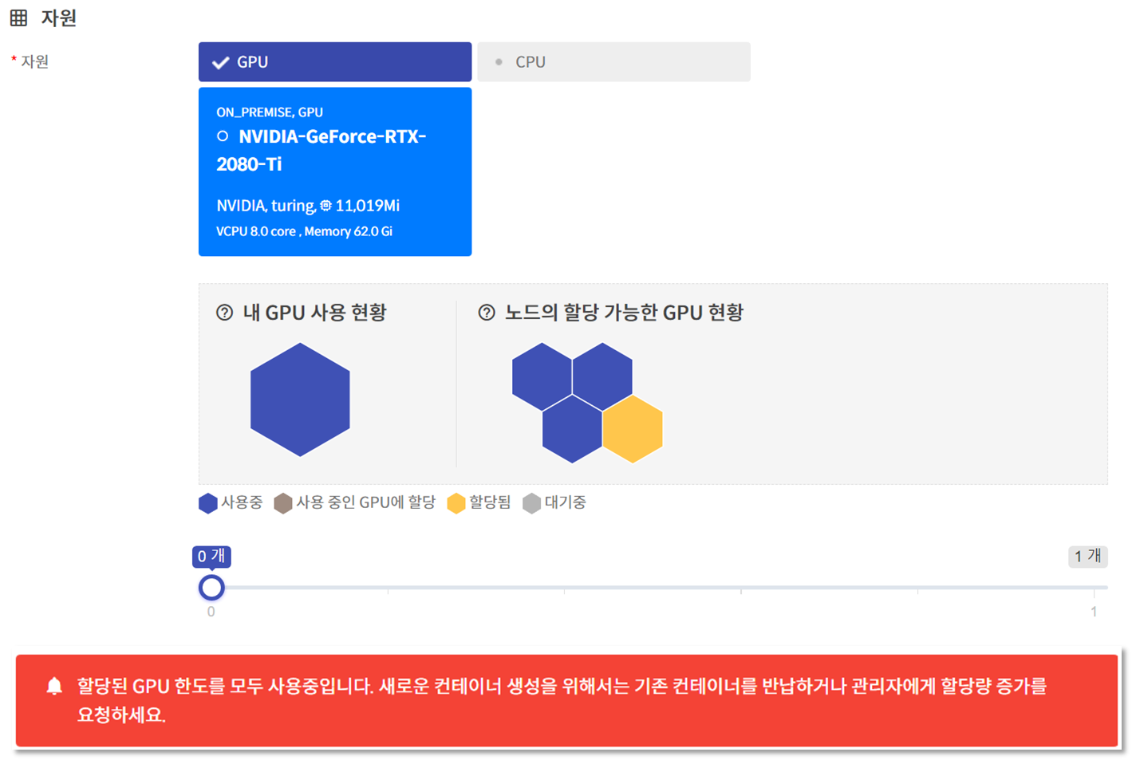The width and height of the screenshot is (1132, 760).
Task: Click the grid icon beside 자원 heading
Action: (18, 18)
